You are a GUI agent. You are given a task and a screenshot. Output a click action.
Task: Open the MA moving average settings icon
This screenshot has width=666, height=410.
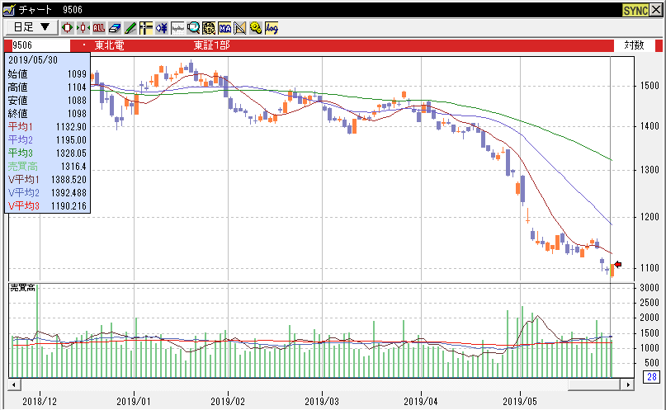click(224, 27)
